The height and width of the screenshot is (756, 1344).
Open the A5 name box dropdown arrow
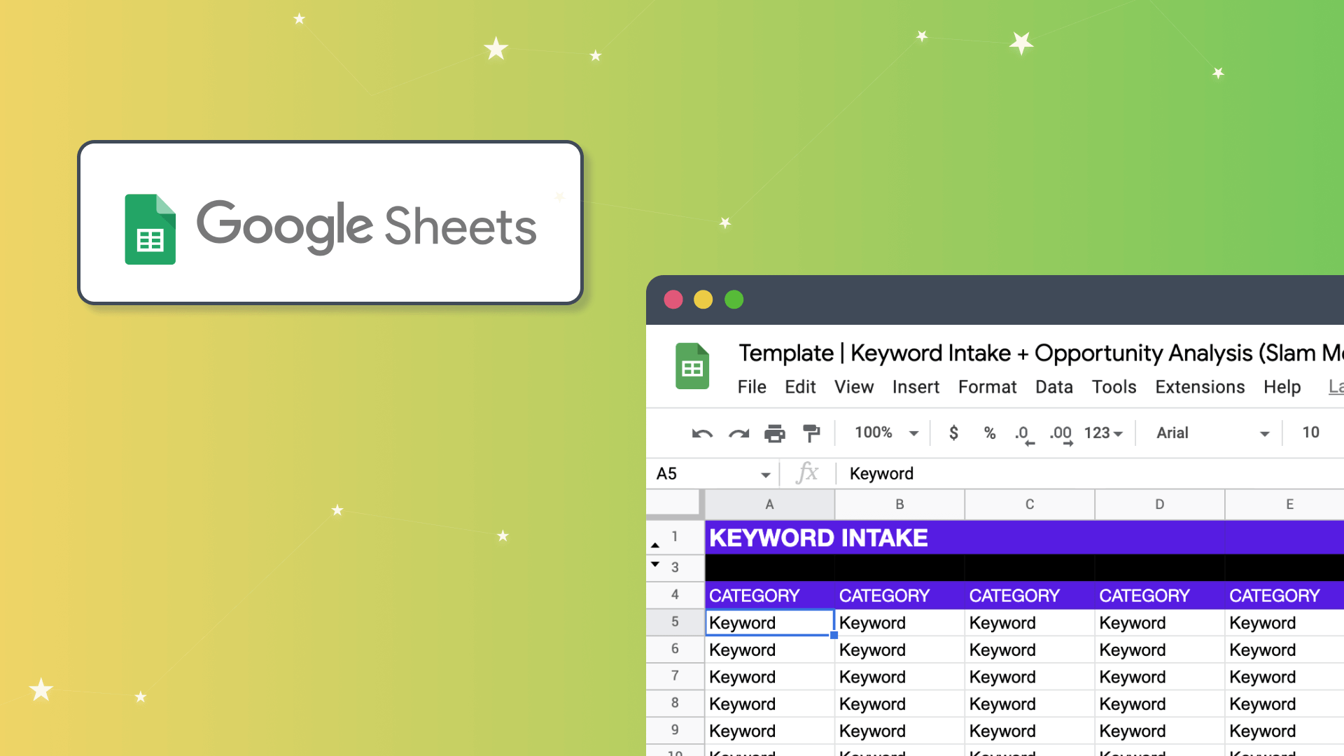click(x=765, y=475)
